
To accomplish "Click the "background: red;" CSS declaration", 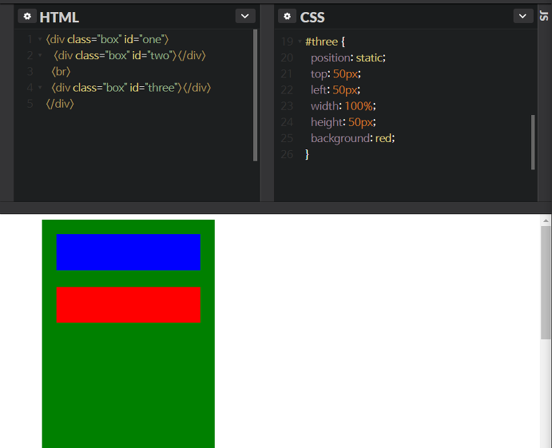I will point(353,138).
